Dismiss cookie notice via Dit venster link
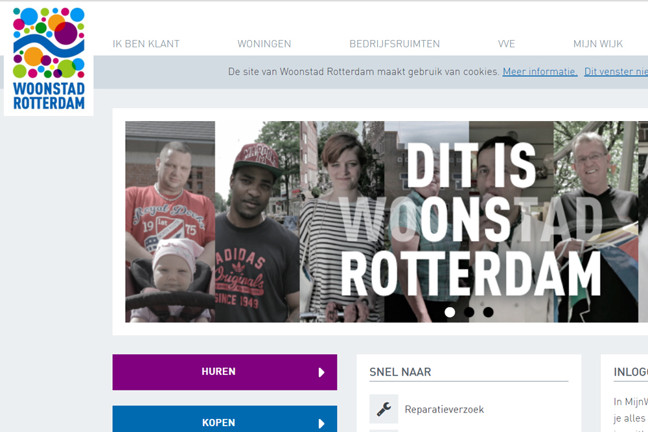 tap(616, 72)
